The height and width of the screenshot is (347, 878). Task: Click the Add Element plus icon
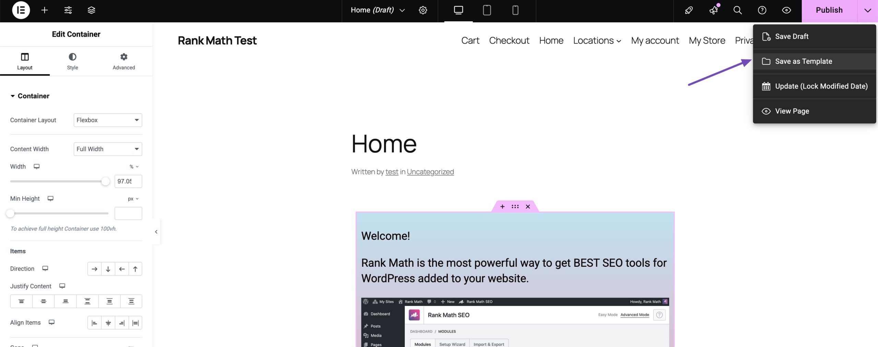45,10
